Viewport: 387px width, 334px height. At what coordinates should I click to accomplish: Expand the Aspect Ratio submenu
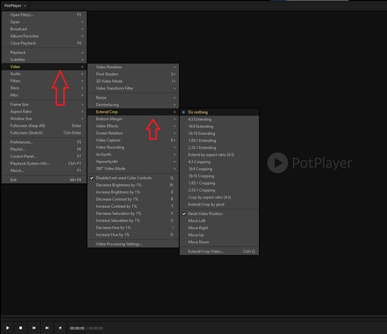click(x=44, y=112)
